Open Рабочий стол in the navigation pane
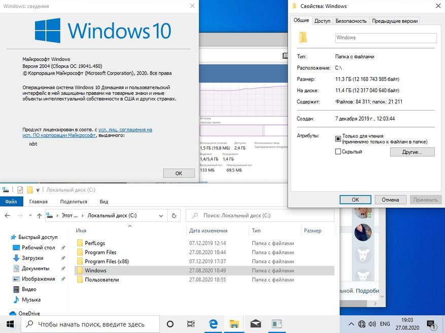Screen dimensions: 445x333 pyautogui.click(x=38, y=247)
